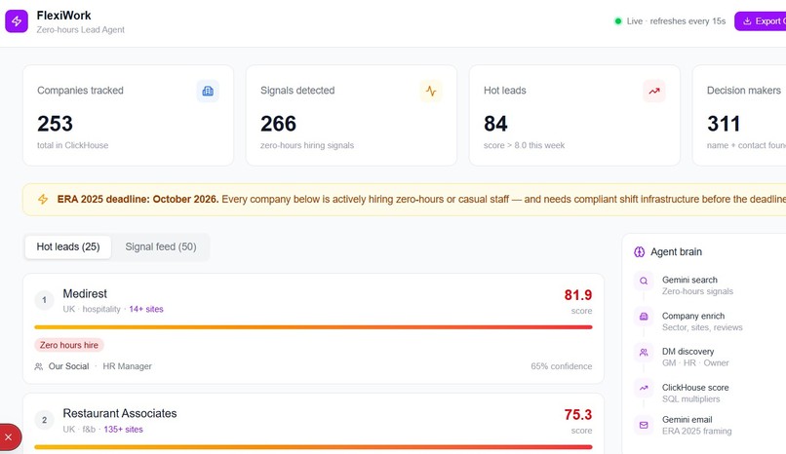The width and height of the screenshot is (786, 454).
Task: Click the 65% confidence text
Action: 562,366
